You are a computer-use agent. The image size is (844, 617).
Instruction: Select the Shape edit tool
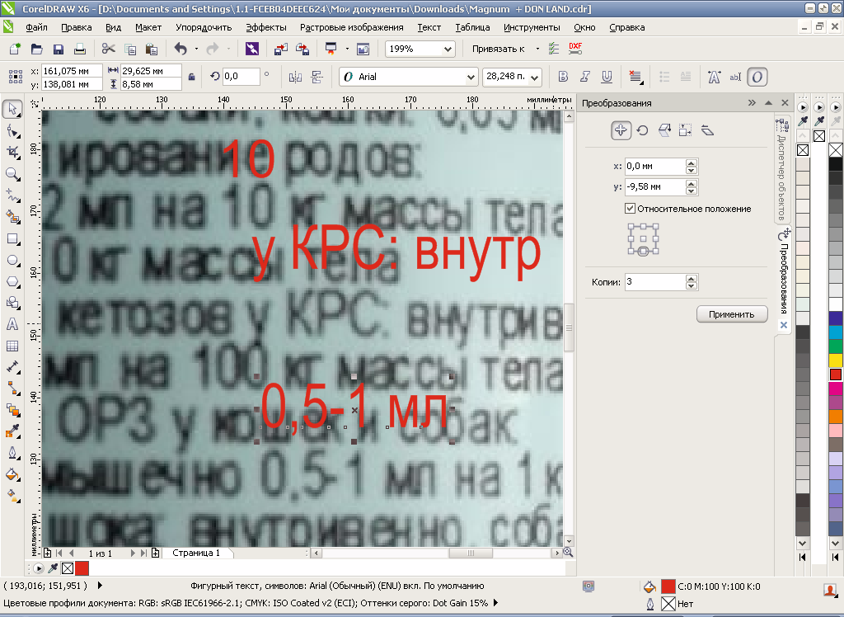tap(12, 131)
